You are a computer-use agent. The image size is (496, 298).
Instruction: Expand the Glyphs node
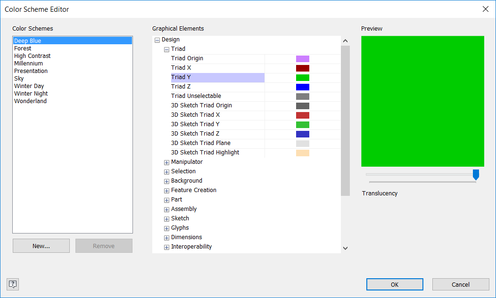166,228
